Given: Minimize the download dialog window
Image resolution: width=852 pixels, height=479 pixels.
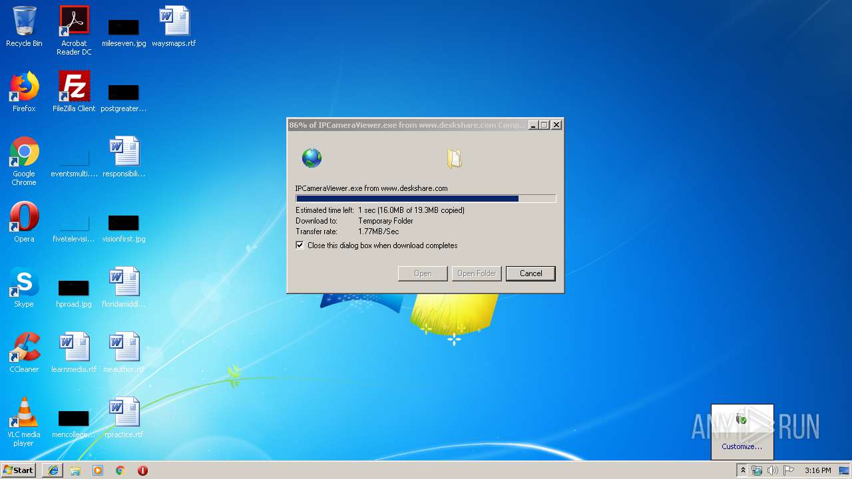Looking at the screenshot, I should coord(533,125).
